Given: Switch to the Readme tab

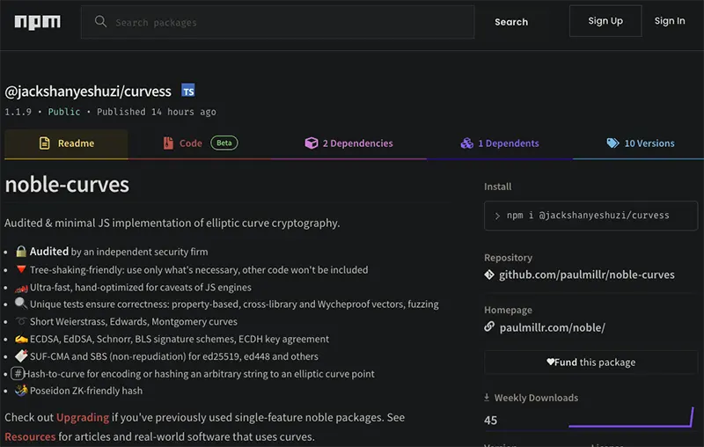Looking at the screenshot, I should [67, 143].
